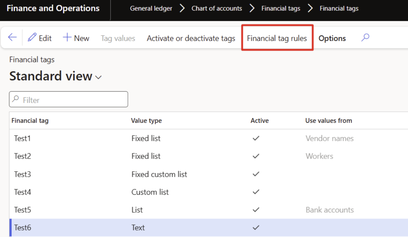Image resolution: width=408 pixels, height=237 pixels.
Task: Sort by the Financial tag column header
Action: [30, 121]
